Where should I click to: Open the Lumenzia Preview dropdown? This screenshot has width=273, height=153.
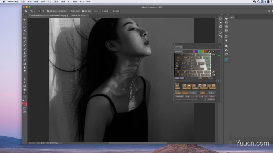click(179, 51)
